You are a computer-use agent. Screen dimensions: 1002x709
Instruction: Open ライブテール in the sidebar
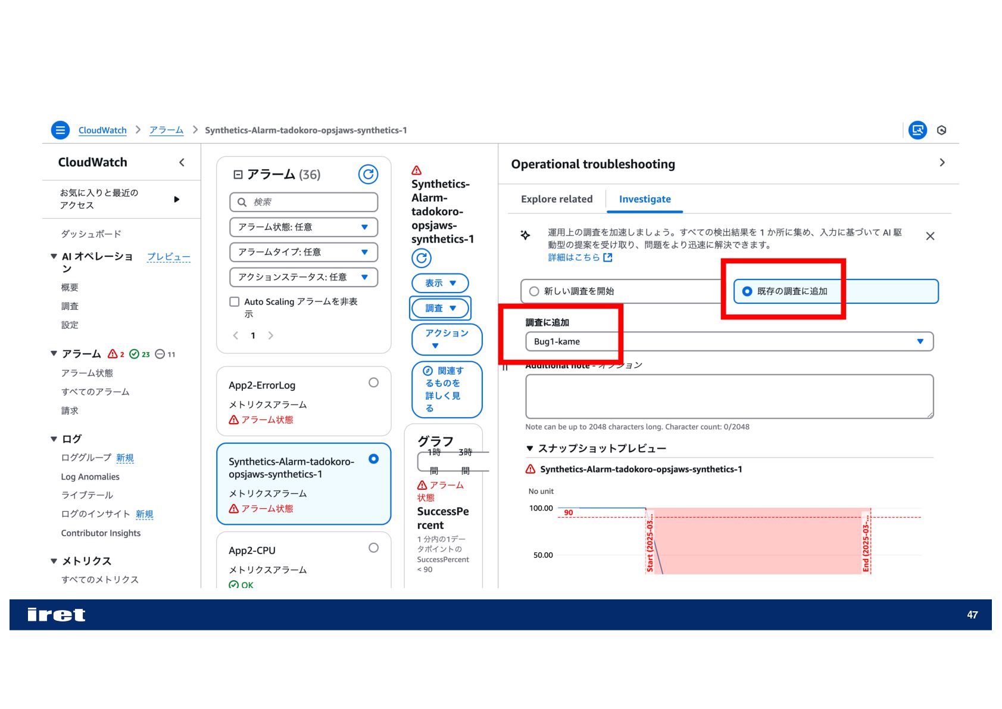(x=87, y=495)
